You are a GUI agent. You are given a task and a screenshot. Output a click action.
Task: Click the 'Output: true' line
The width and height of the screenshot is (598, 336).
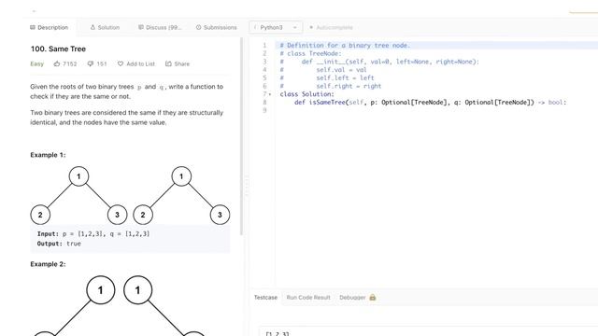click(59, 244)
